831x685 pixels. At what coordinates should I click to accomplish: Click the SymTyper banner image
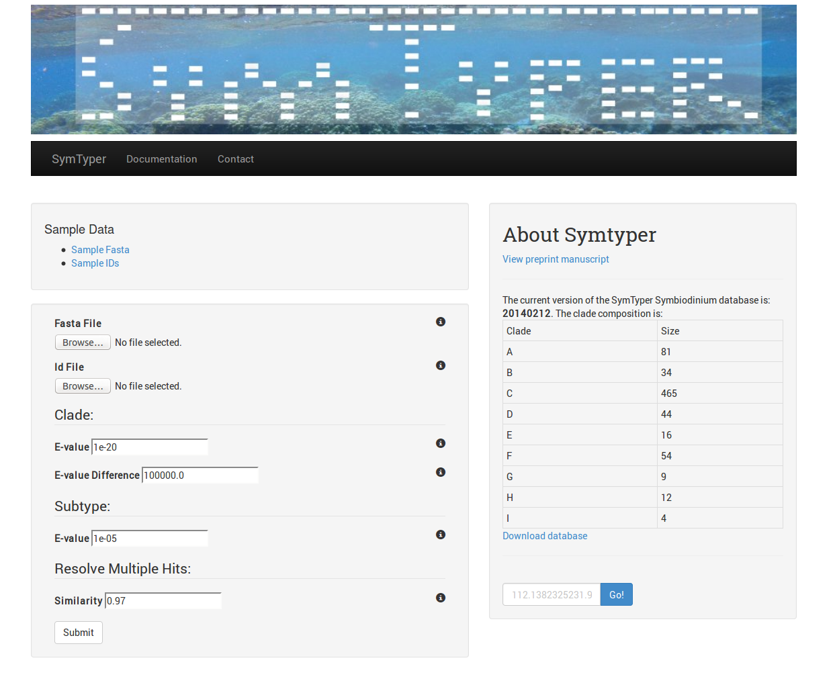(x=414, y=69)
